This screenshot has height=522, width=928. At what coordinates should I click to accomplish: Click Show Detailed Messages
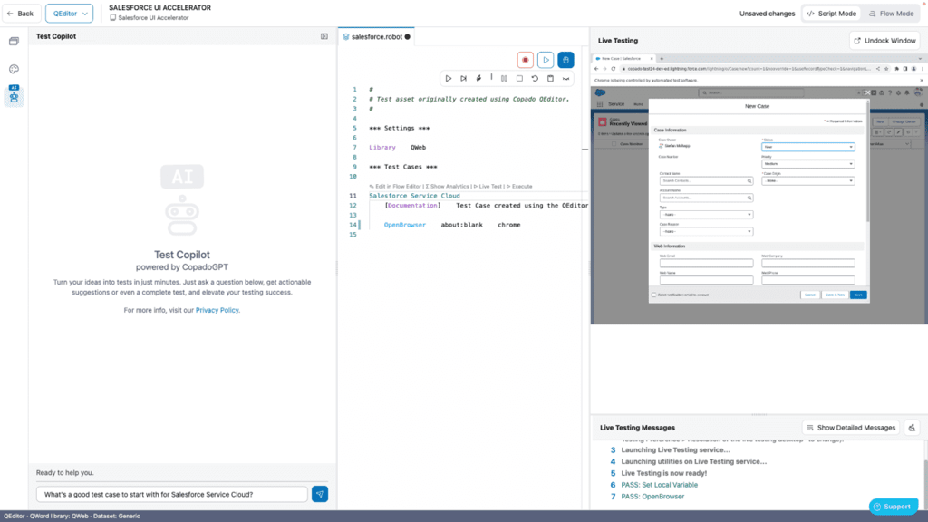(x=850, y=428)
